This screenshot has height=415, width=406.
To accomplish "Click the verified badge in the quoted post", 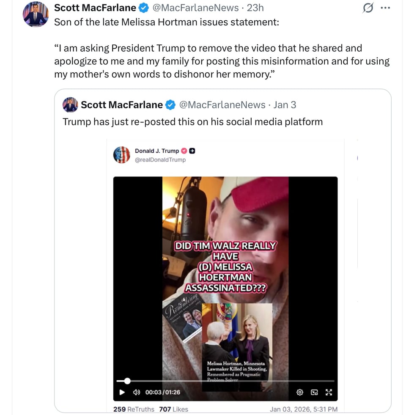I will (171, 104).
